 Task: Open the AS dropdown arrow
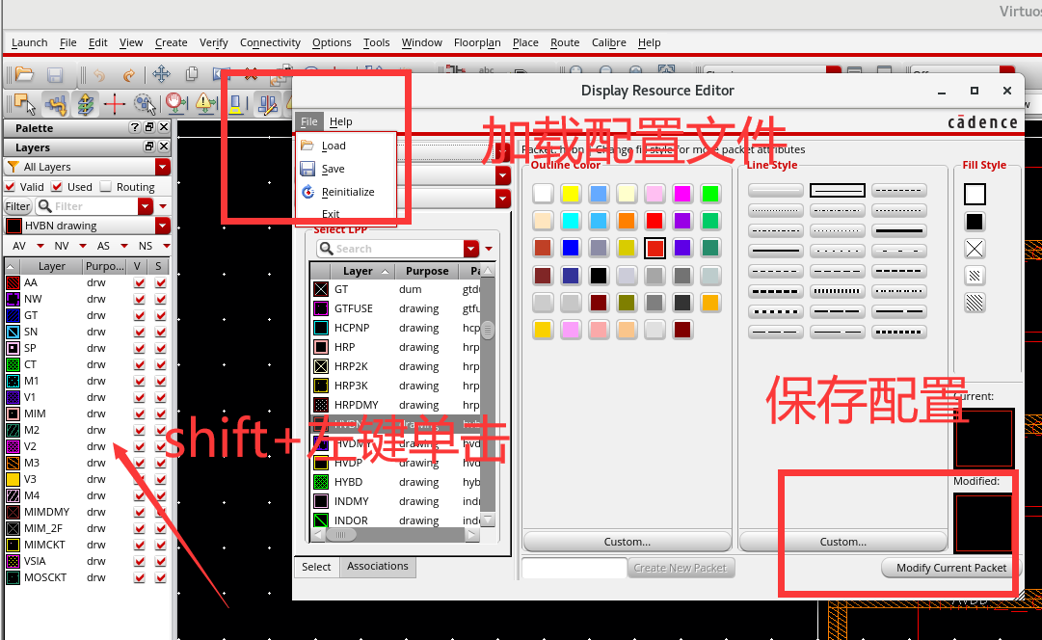[123, 246]
